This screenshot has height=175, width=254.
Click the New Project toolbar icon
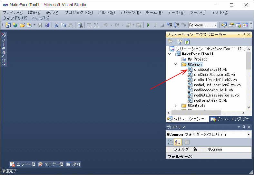pos(8,25)
